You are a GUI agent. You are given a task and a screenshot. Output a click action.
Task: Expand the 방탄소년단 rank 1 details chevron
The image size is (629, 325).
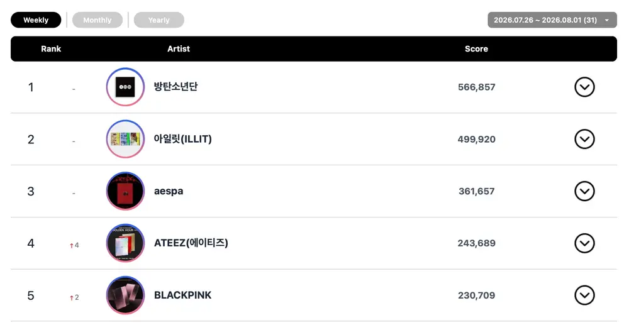pos(584,87)
